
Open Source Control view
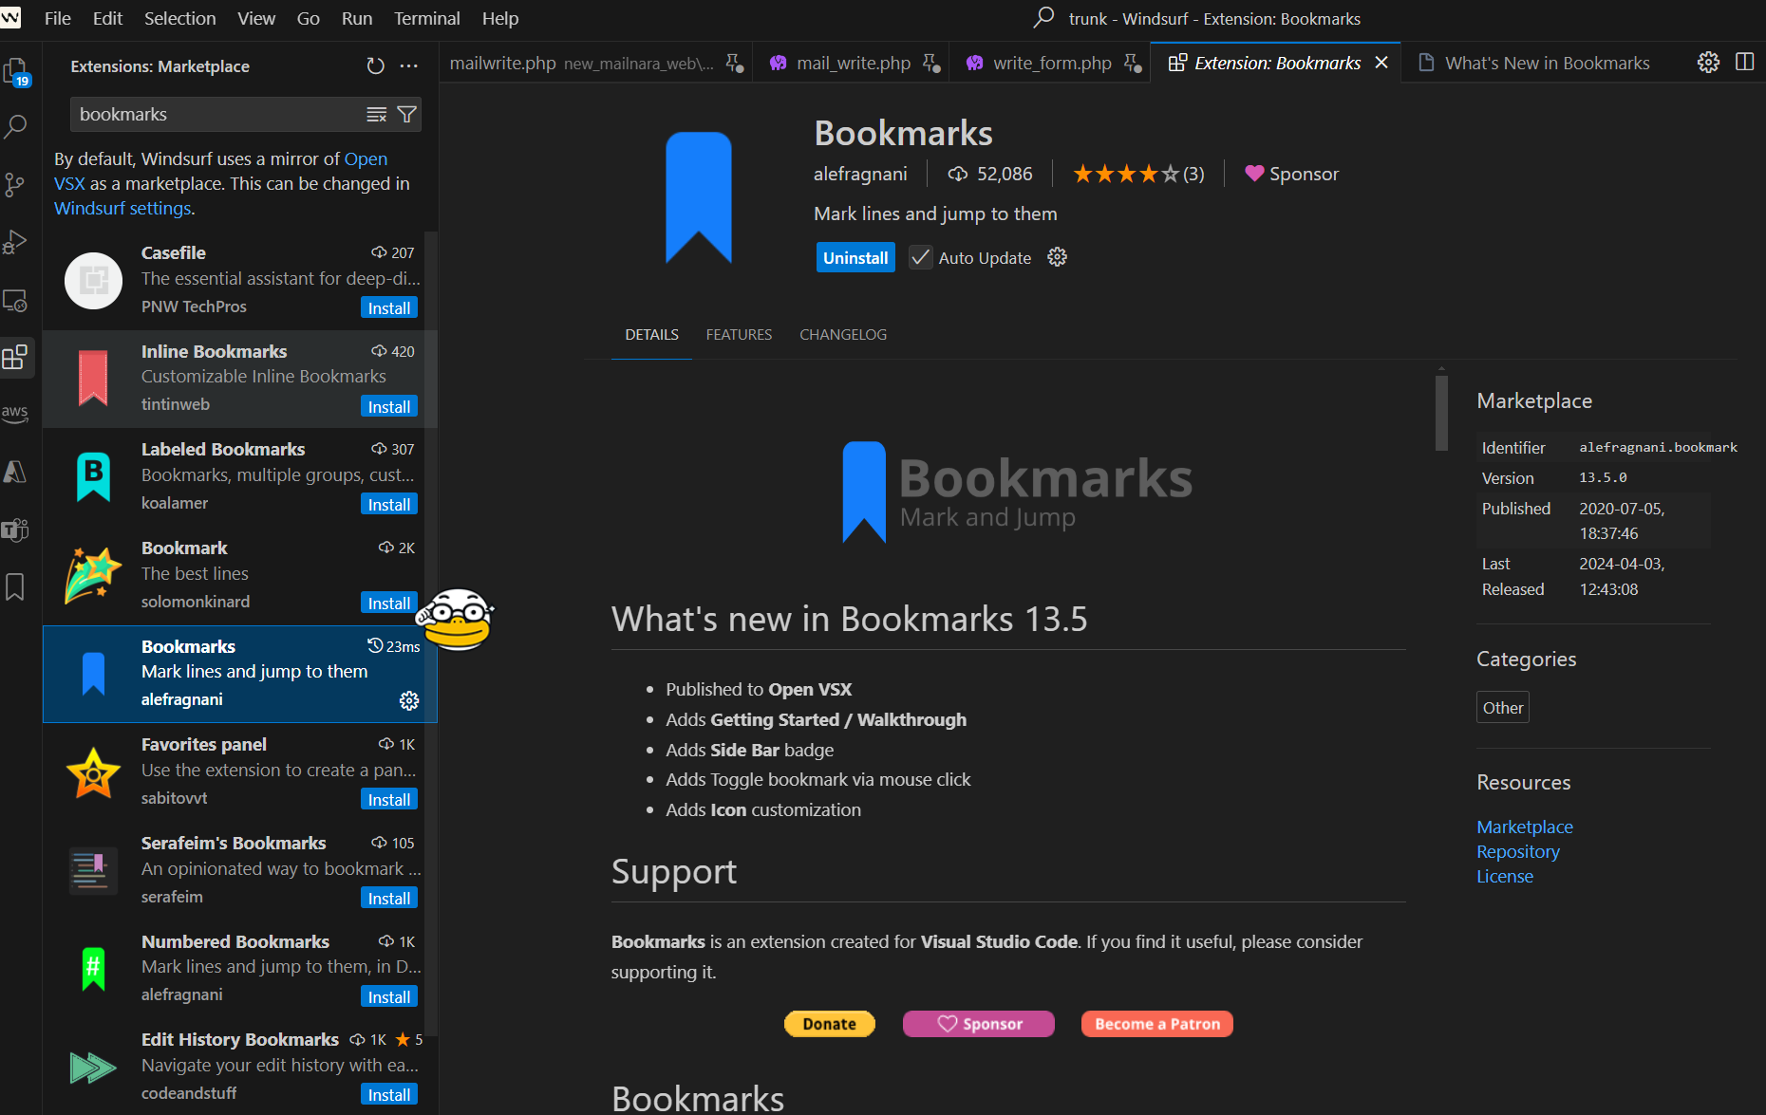16,184
